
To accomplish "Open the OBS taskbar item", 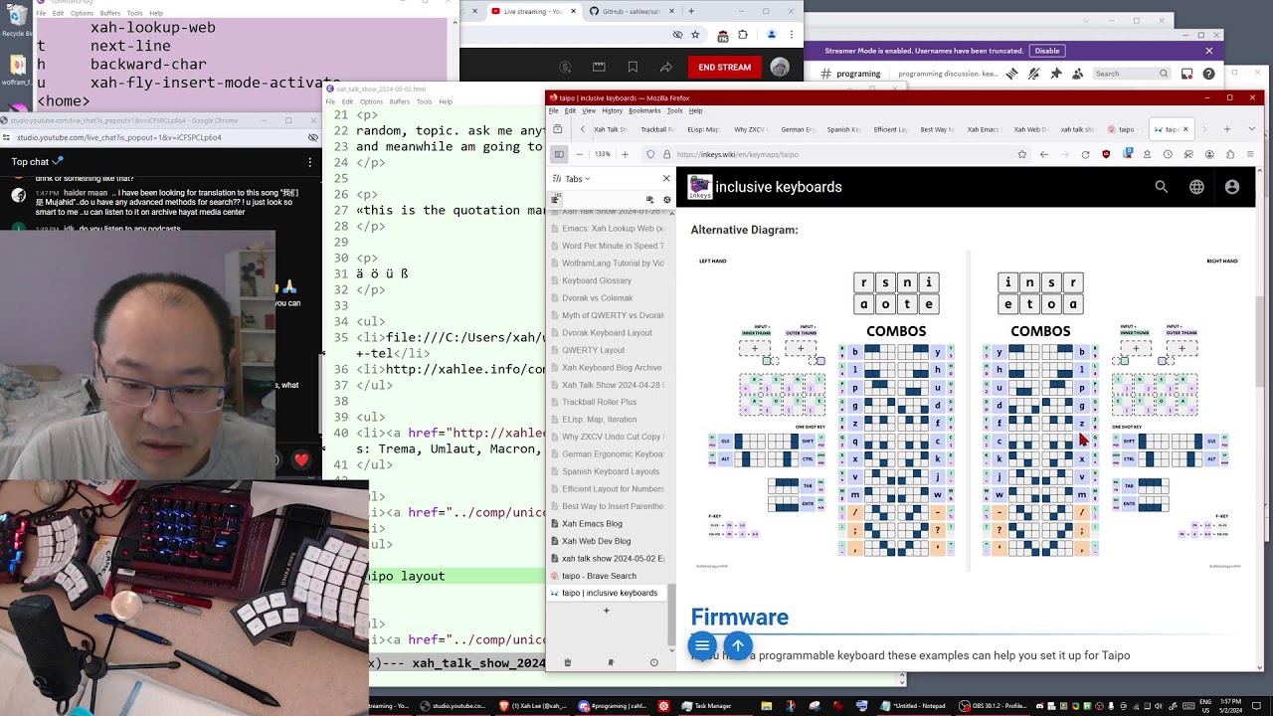I will point(993,706).
